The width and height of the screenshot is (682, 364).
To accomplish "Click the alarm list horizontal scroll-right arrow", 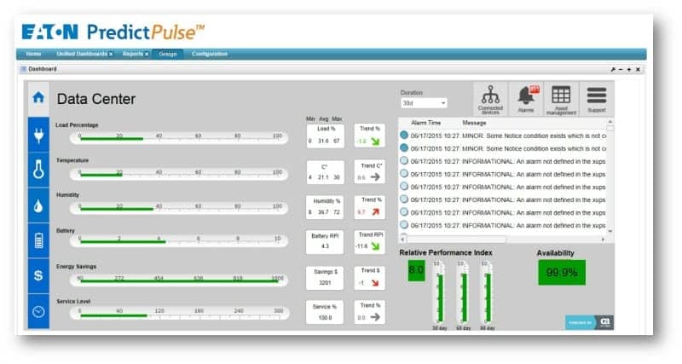I will (603, 240).
